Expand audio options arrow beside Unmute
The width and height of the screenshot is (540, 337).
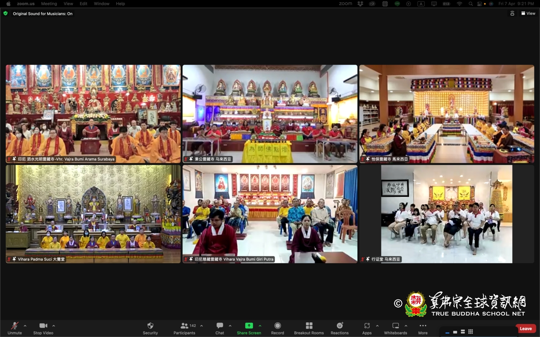click(25, 326)
